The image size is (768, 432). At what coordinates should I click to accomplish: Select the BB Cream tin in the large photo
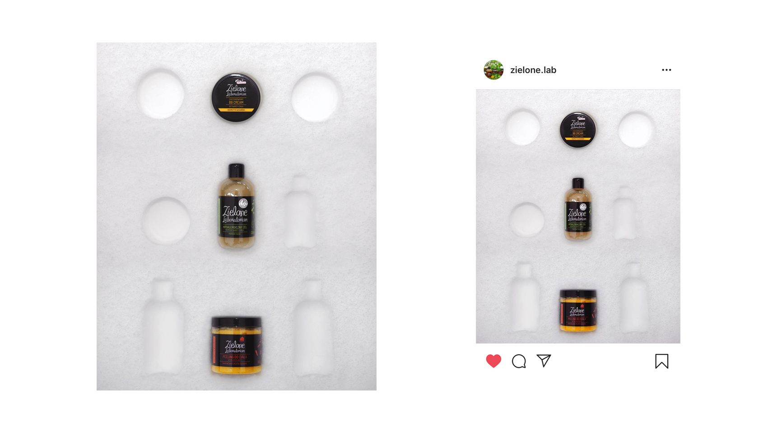(236, 98)
